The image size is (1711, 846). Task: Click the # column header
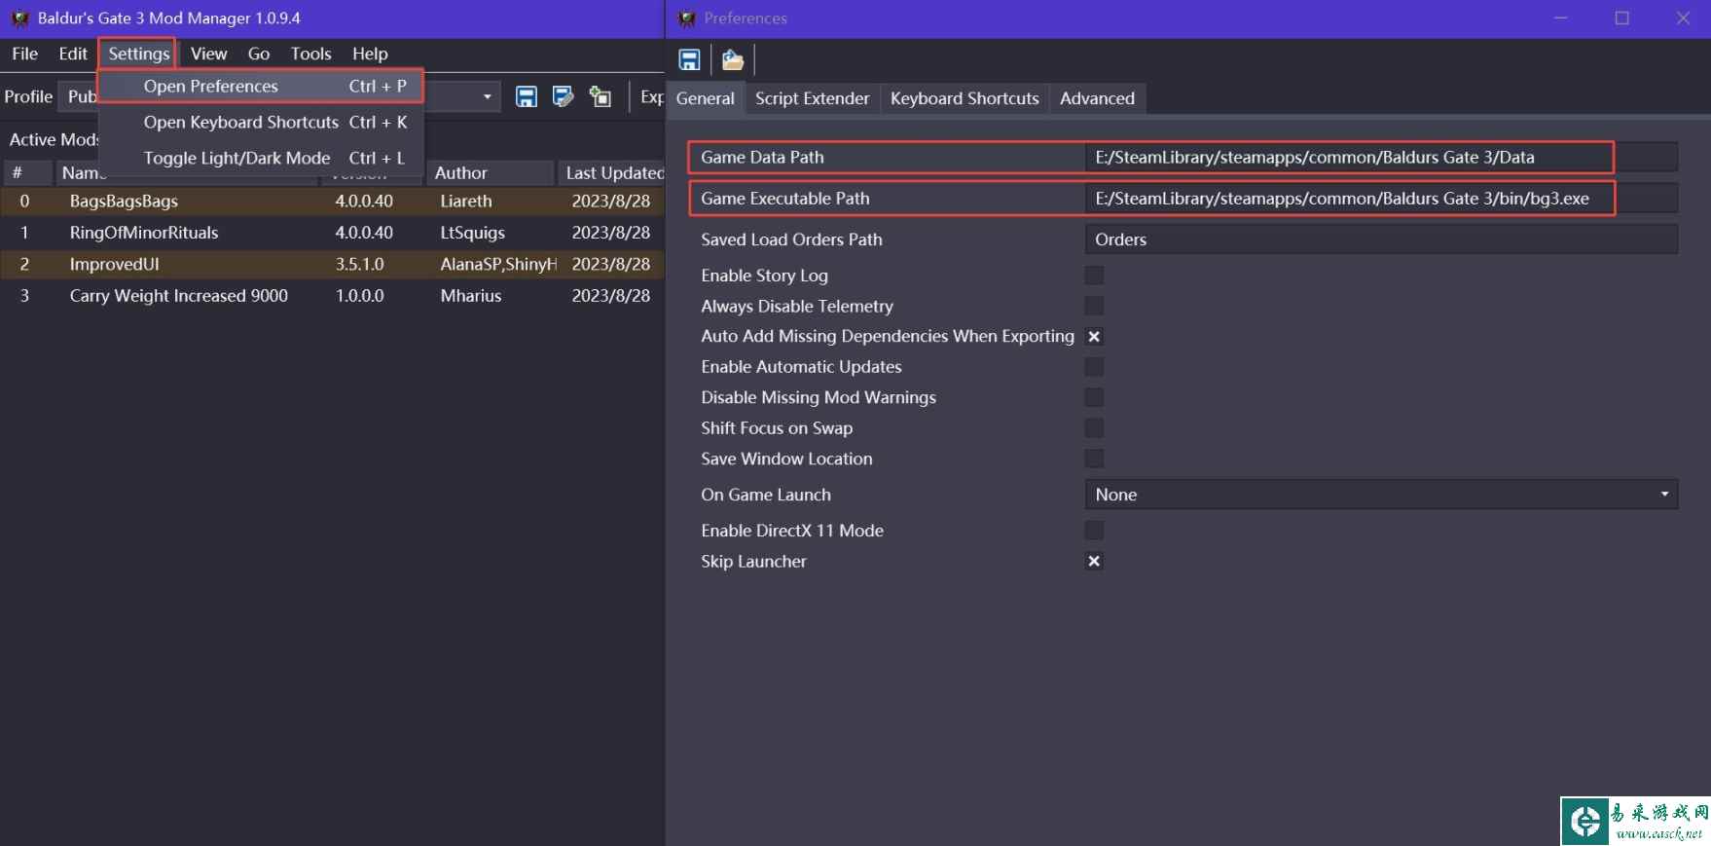click(27, 172)
